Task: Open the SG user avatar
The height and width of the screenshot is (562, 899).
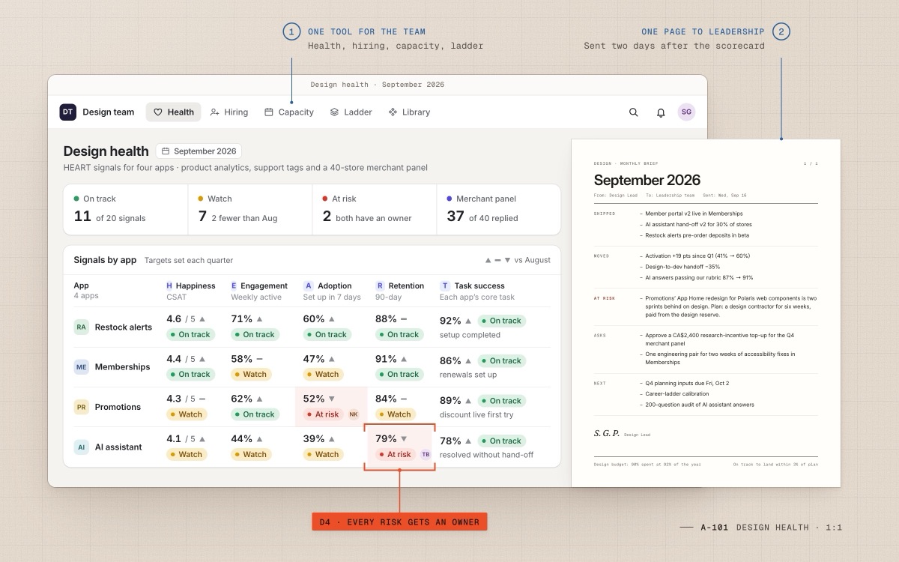Action: (x=686, y=112)
